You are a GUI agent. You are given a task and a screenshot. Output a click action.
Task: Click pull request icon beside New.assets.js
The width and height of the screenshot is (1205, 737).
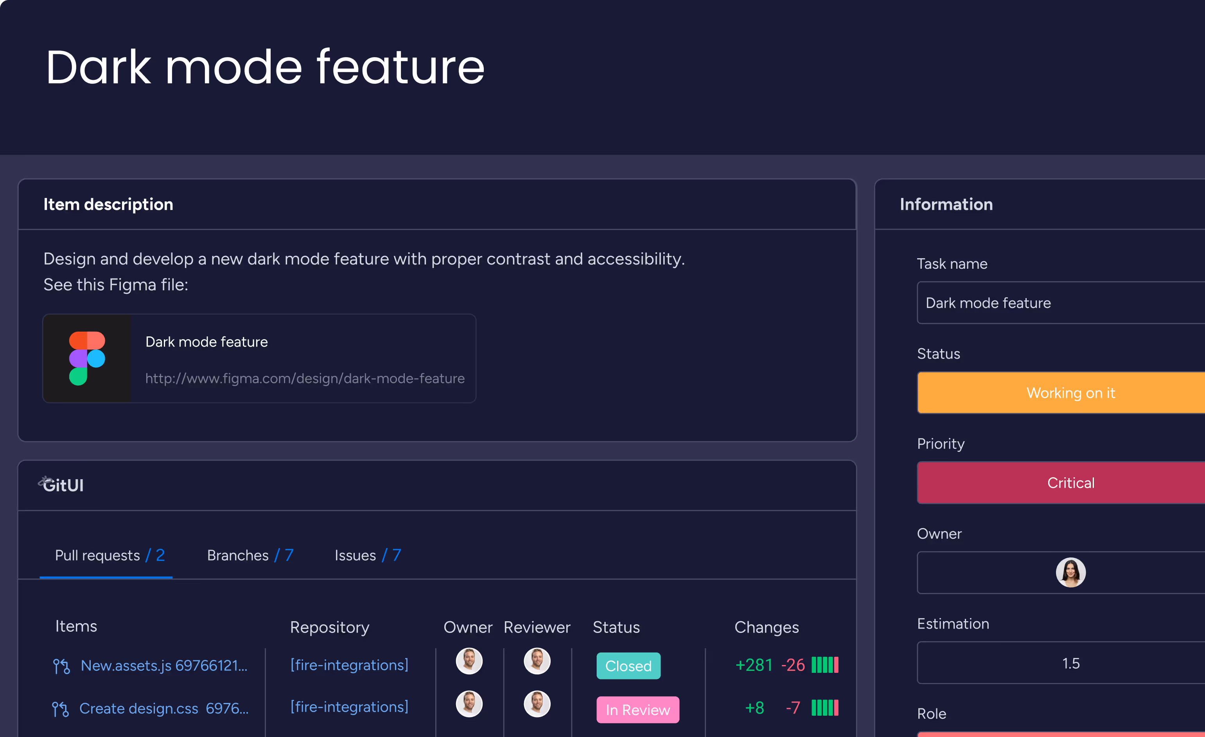click(x=62, y=666)
